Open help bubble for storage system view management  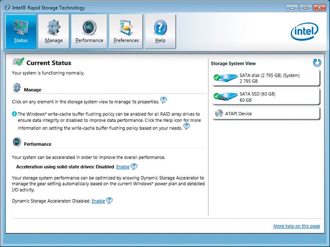coord(163,100)
